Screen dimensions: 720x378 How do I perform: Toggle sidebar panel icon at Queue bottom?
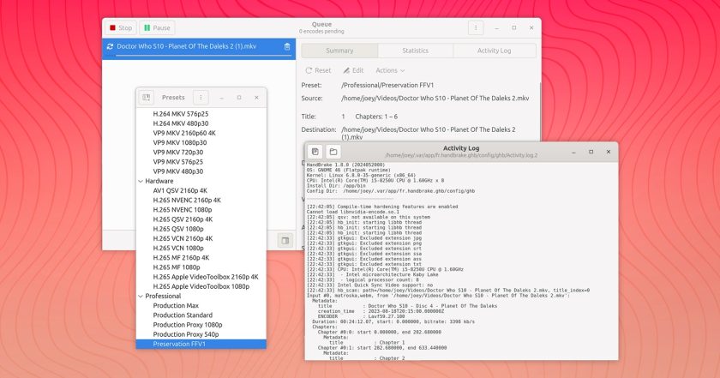(x=285, y=240)
